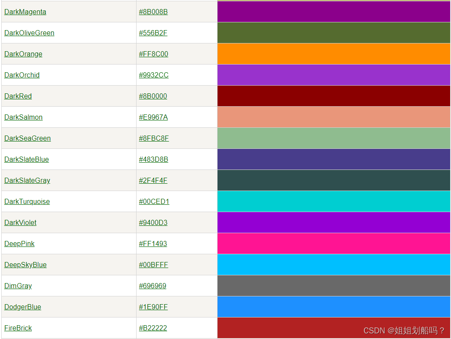Select the DarkSalmon color swatch
Viewport: 451px width, 339px height.
click(334, 117)
